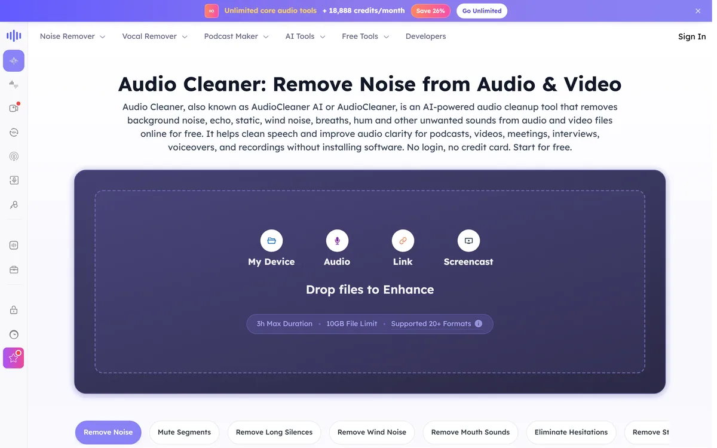Click the Audio Cleaner page heading
This screenshot has width=717, height=448.
(x=370, y=84)
